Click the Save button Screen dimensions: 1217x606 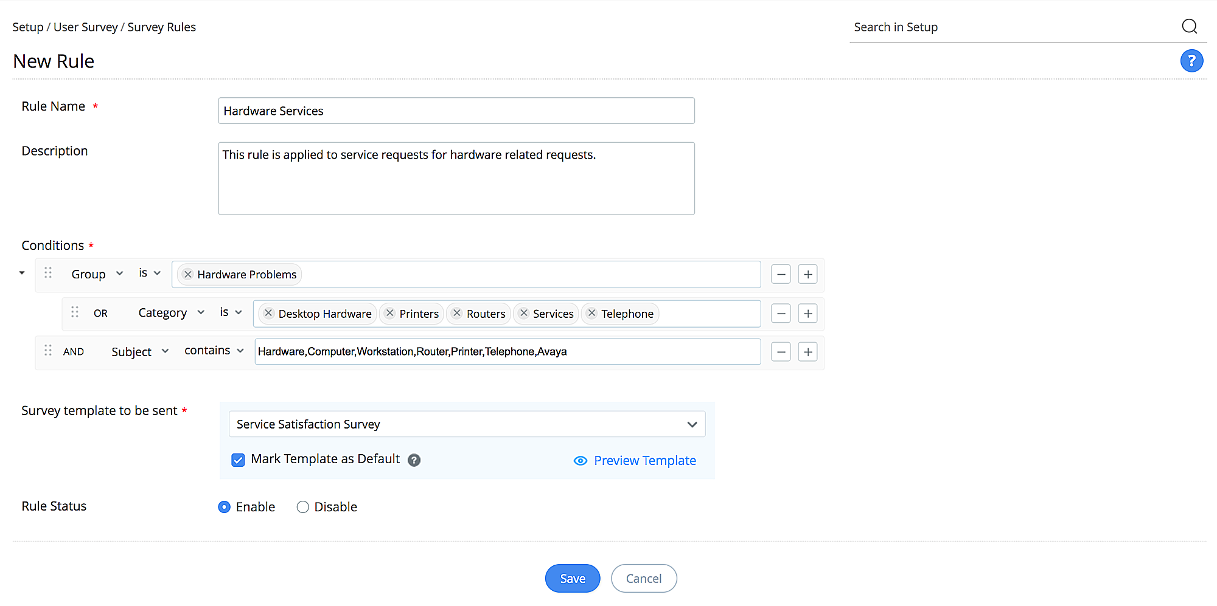point(572,579)
